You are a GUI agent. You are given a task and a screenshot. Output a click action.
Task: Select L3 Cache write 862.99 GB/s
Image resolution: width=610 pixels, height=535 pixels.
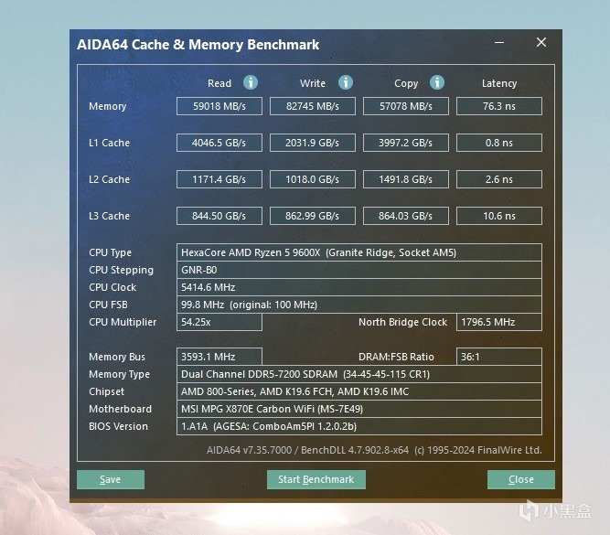pyautogui.click(x=313, y=216)
